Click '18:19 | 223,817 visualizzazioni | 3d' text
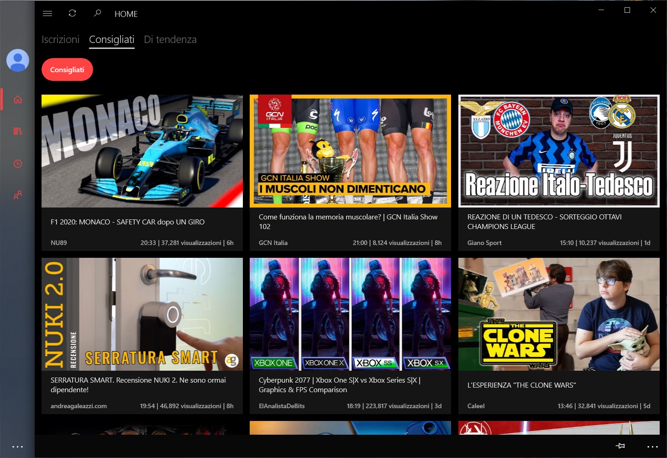 [x=394, y=406]
